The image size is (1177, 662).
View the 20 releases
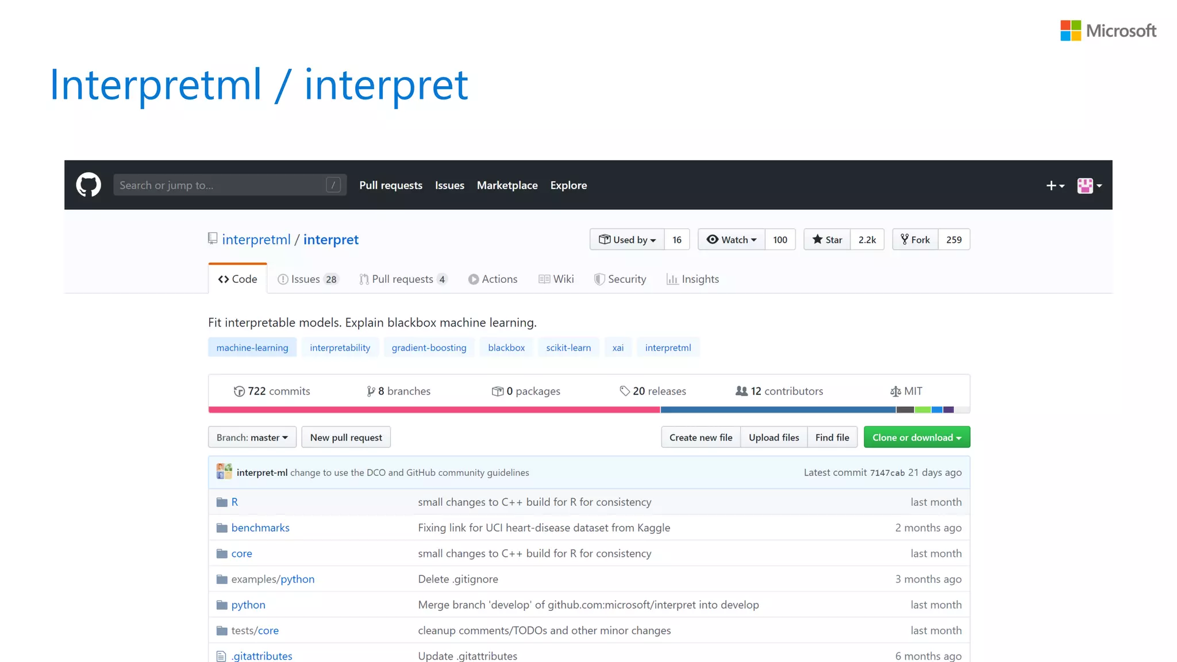coord(653,391)
